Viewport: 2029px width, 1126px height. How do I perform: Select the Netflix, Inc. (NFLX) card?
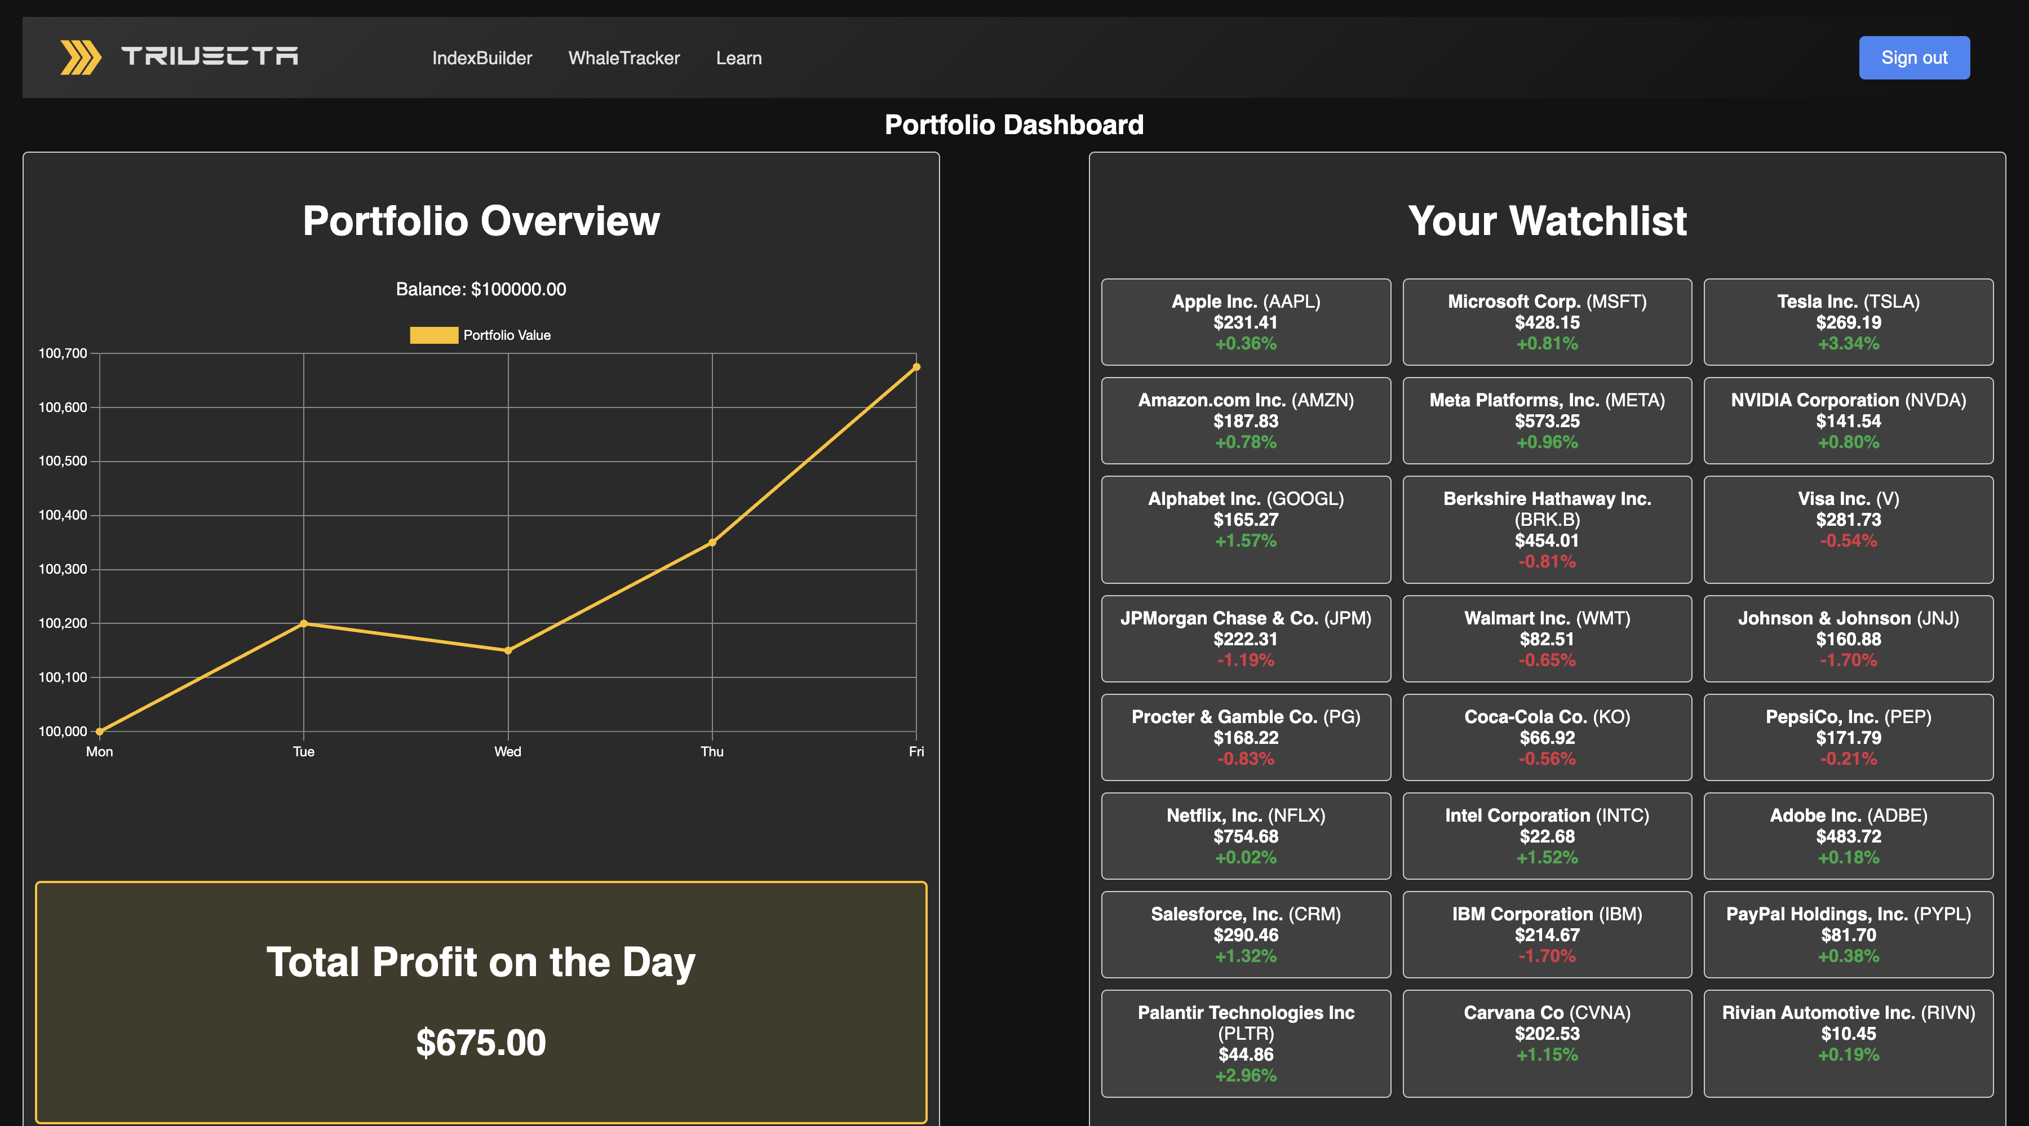point(1245,835)
